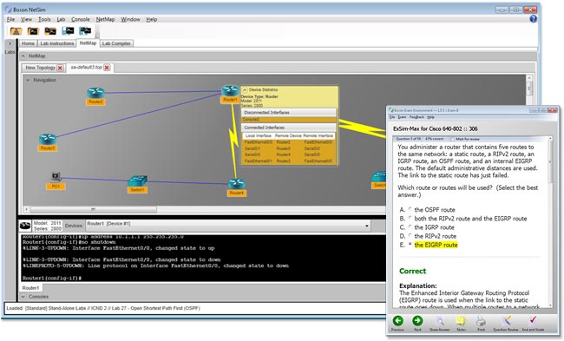The image size is (564, 341).
Task: Select answer B, RIPv2 and EIGRP routes
Action: point(410,218)
